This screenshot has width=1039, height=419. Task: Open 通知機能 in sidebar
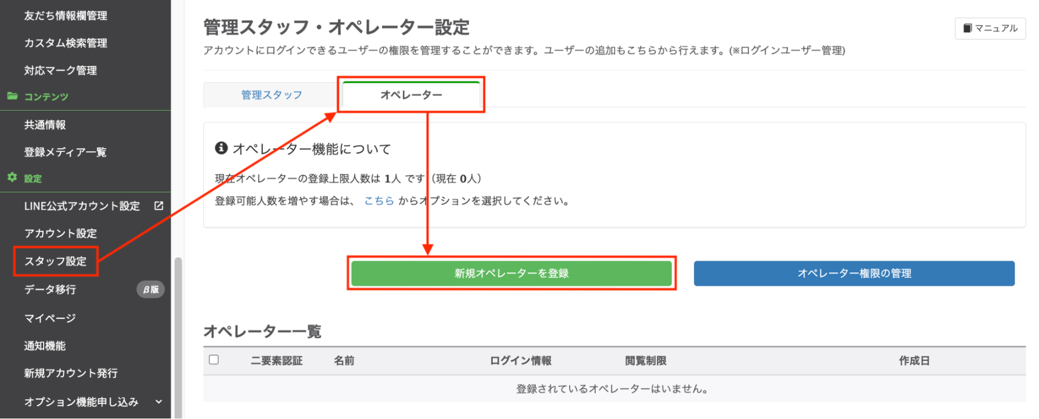pos(45,346)
